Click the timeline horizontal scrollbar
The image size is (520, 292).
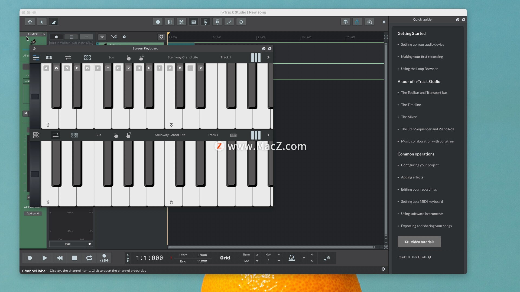pos(271,247)
